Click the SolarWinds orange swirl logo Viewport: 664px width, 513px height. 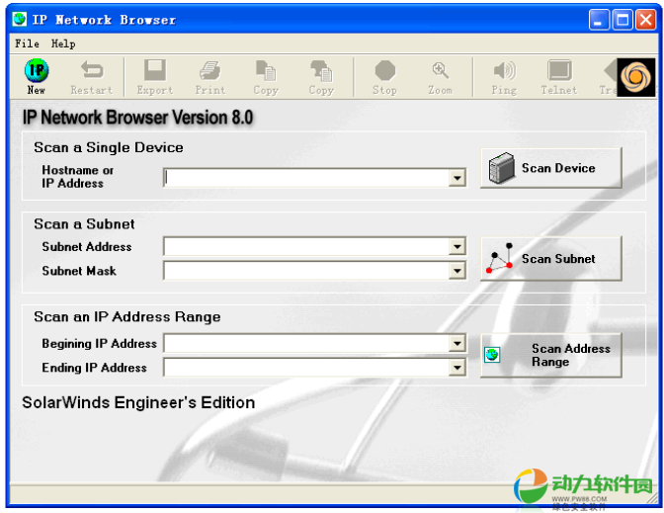(635, 77)
